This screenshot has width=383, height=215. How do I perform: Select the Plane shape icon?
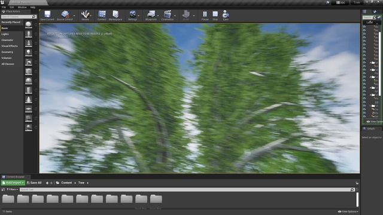coord(29,109)
